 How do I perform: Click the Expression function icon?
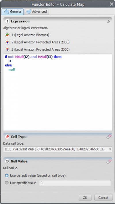[7, 21]
